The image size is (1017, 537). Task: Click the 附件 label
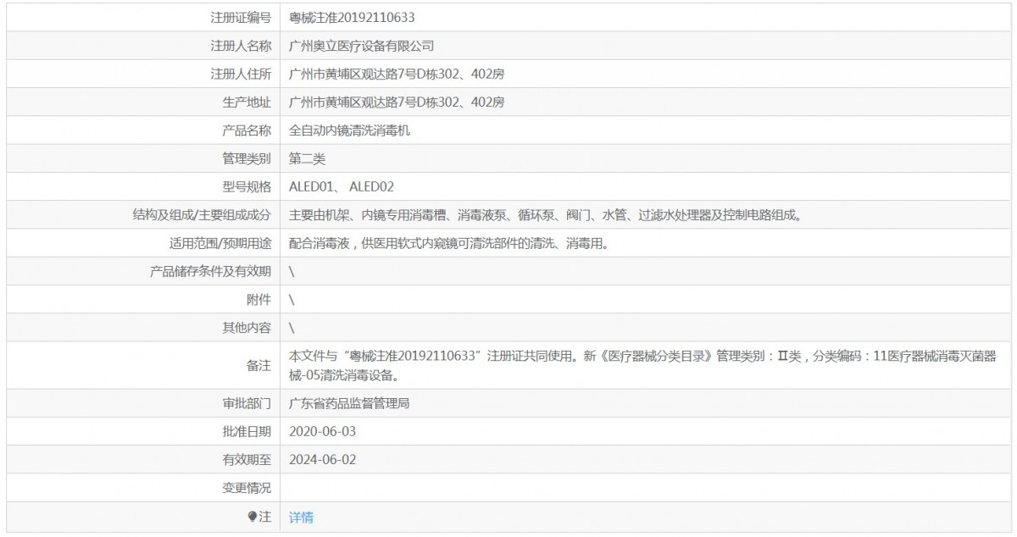click(259, 300)
